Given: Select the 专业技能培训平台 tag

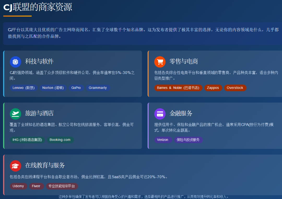Looking at the screenshot, I should (x=62, y=186).
